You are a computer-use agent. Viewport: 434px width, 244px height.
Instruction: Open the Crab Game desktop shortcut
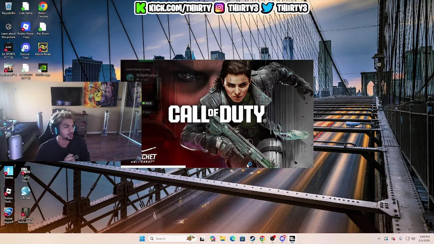26,8
